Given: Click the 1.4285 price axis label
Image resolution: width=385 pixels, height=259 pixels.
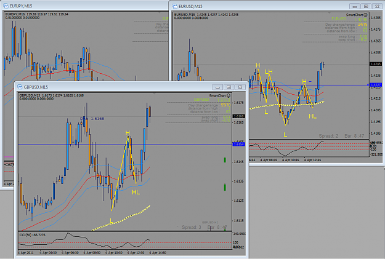Looking at the screenshot, I should pos(376,18).
